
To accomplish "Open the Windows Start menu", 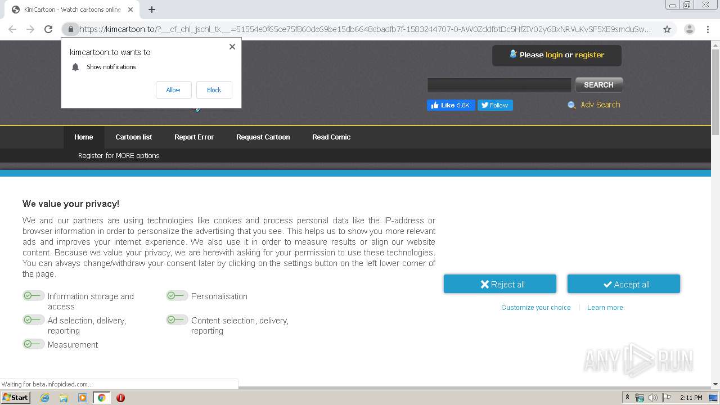I will (16, 398).
